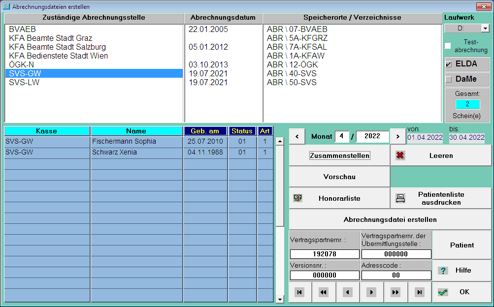Click Abrechnungsdatum 03.10.2013
494x307 pixels.
(x=208, y=64)
